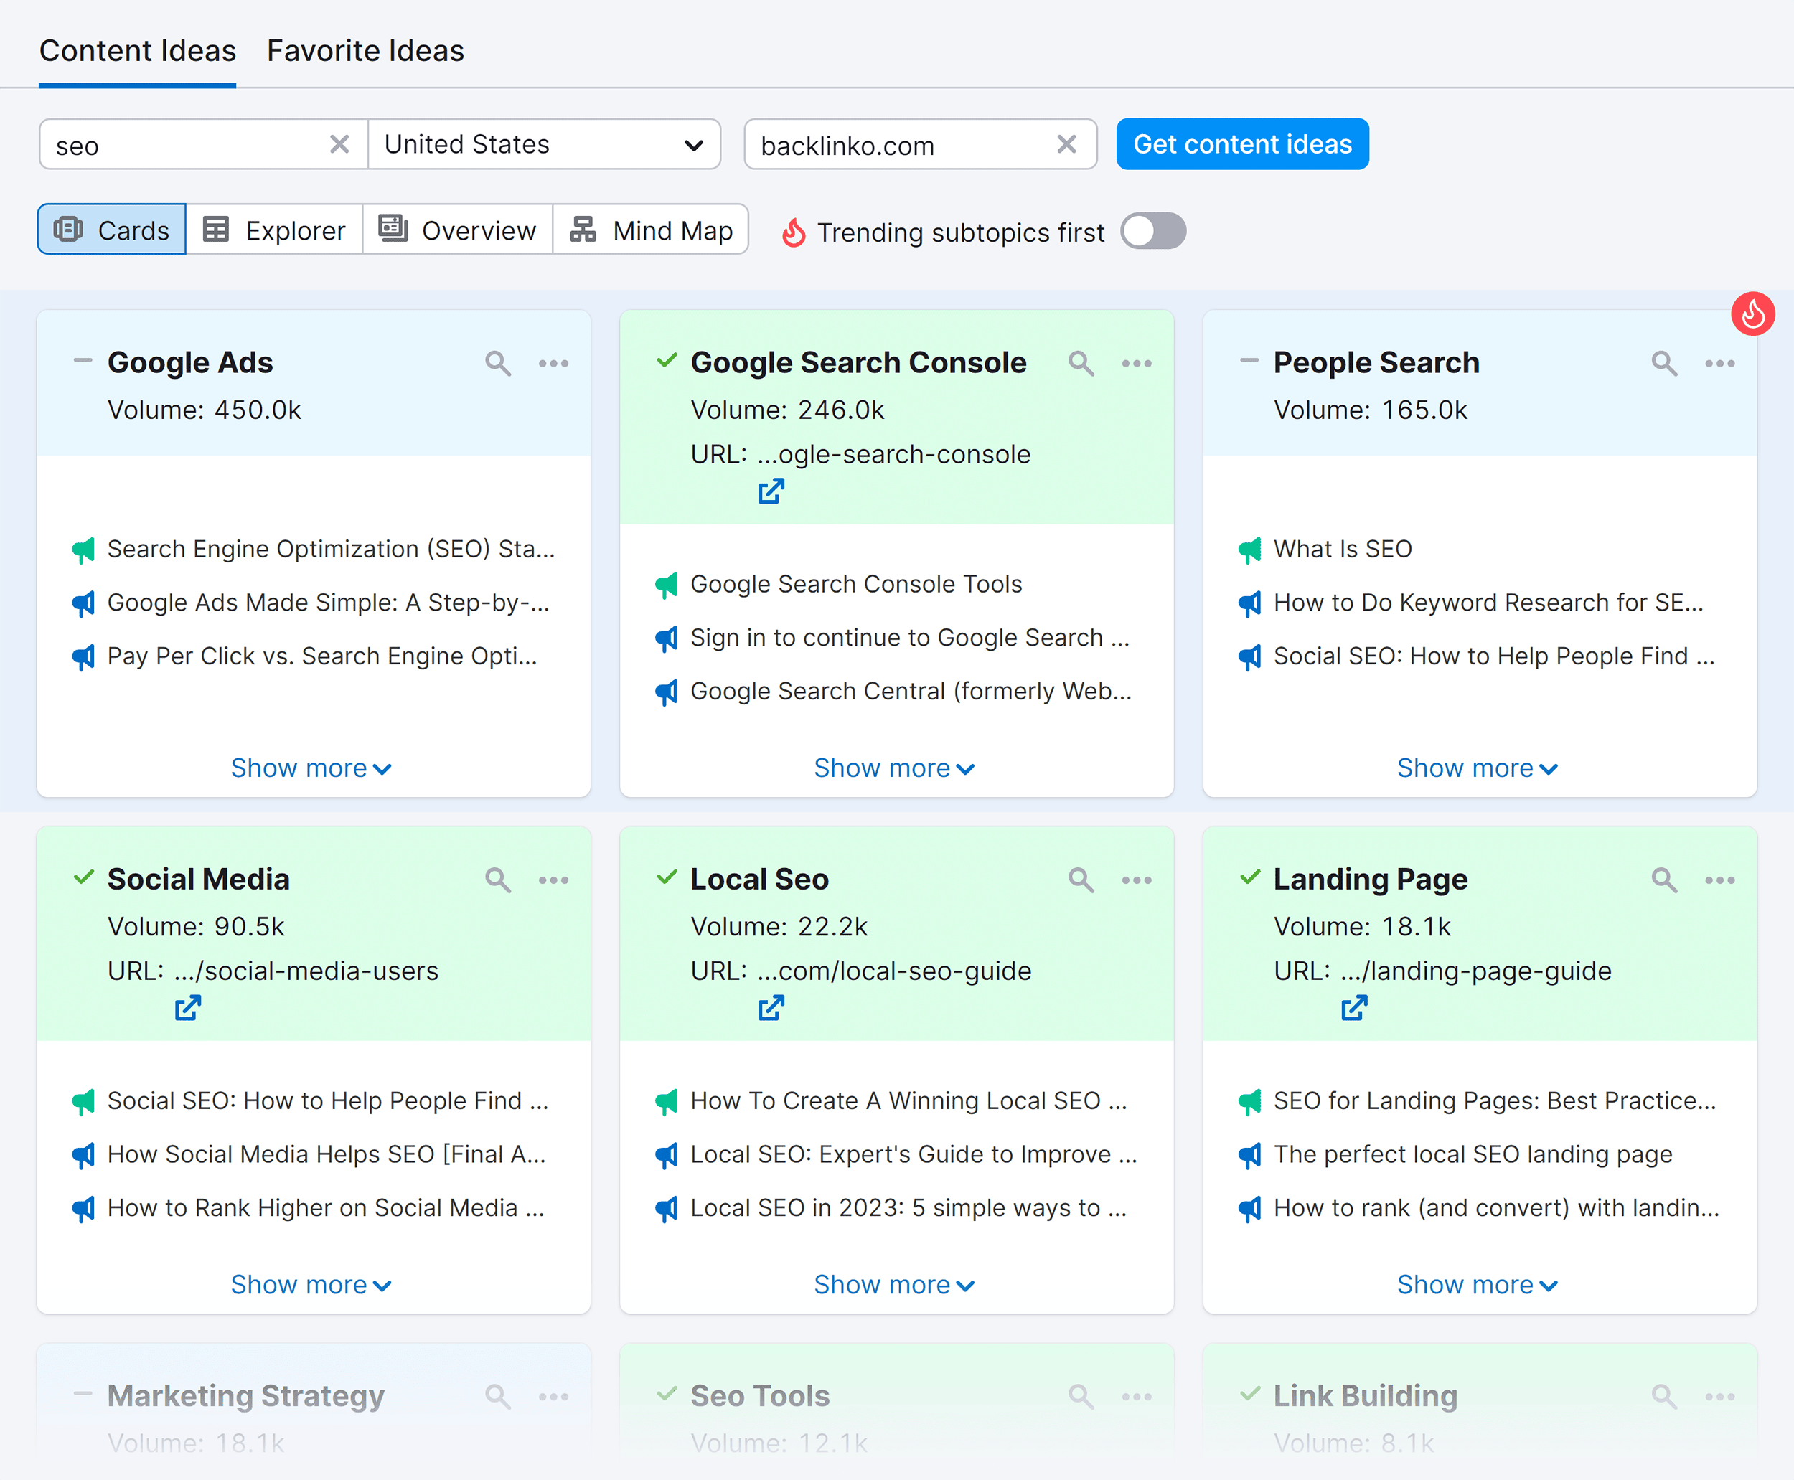Click the Cards view icon
The width and height of the screenshot is (1794, 1480).
tap(70, 231)
